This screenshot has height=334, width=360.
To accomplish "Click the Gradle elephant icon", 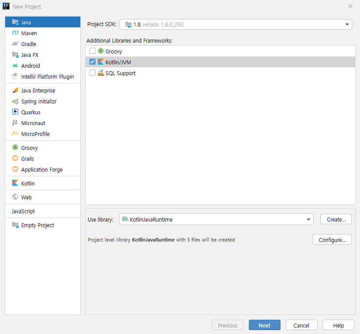I will tap(15, 43).
